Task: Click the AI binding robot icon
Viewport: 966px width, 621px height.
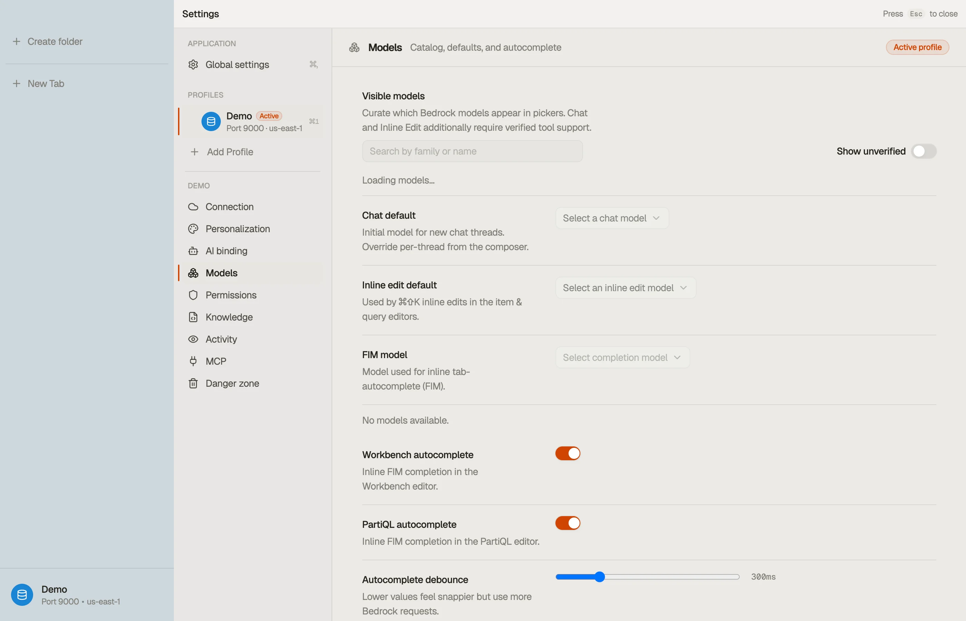Action: pos(193,251)
